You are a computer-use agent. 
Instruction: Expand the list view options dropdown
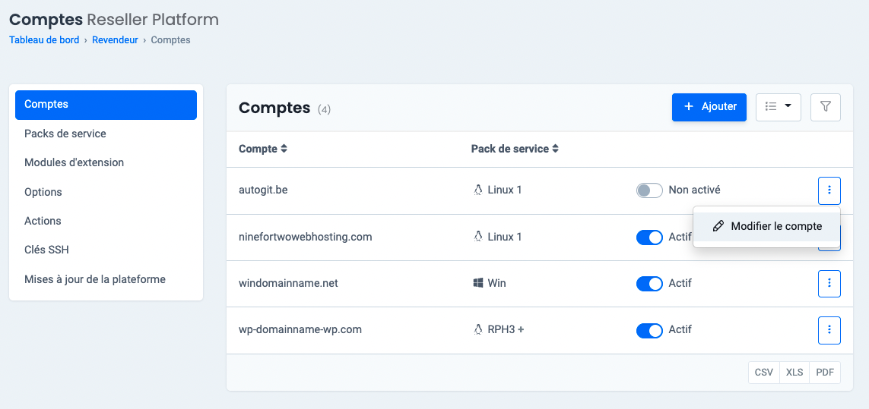pyautogui.click(x=778, y=107)
